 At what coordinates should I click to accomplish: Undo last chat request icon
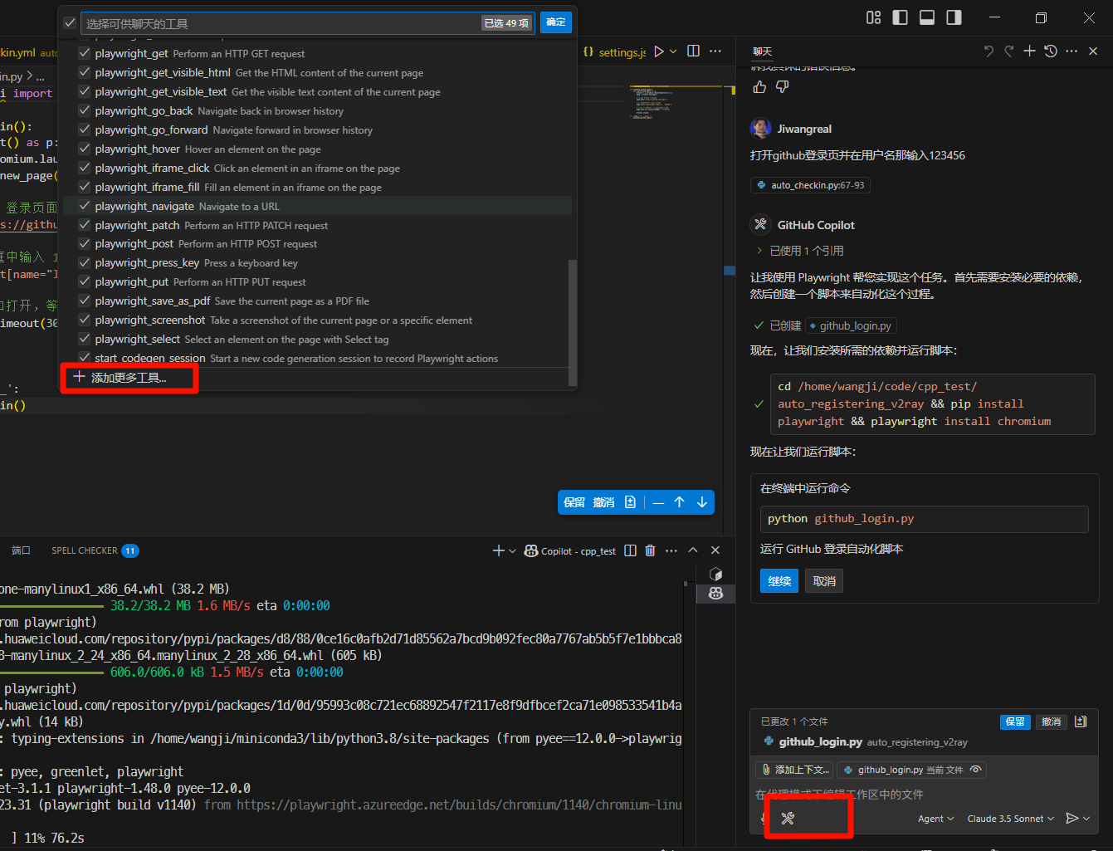tap(988, 51)
